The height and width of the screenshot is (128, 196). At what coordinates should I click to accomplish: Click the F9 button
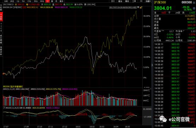tap(141, 1)
